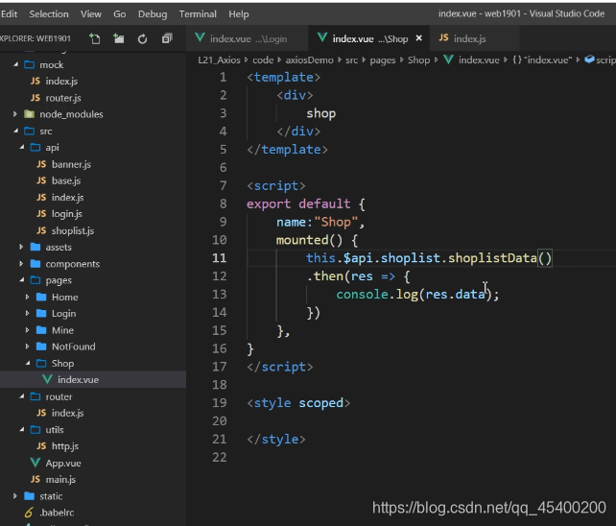The height and width of the screenshot is (526, 616).
Task: Open login.js file
Action: (67, 214)
